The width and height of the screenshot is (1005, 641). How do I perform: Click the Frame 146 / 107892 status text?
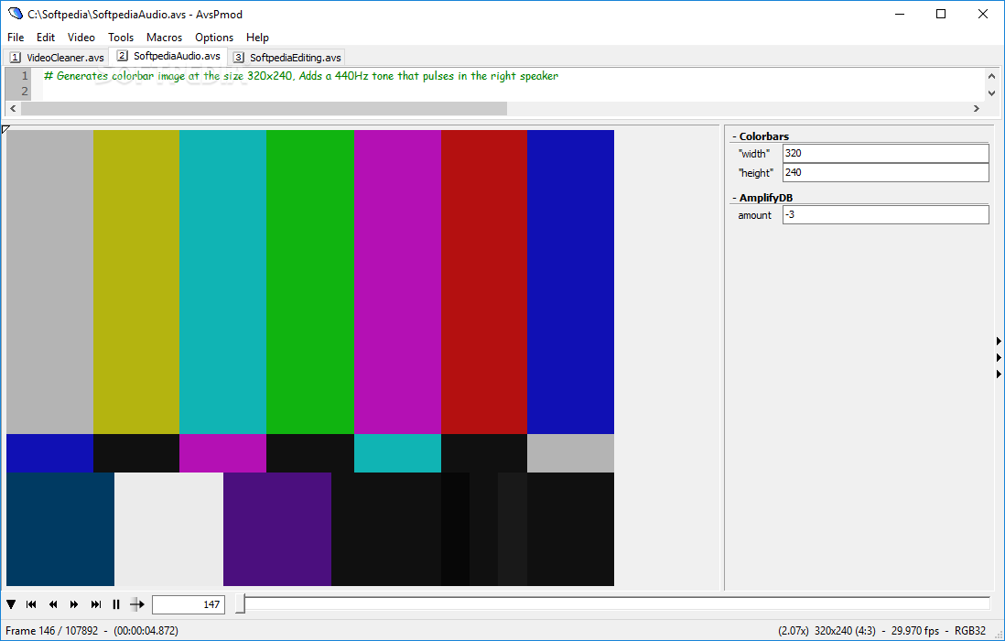pos(52,631)
